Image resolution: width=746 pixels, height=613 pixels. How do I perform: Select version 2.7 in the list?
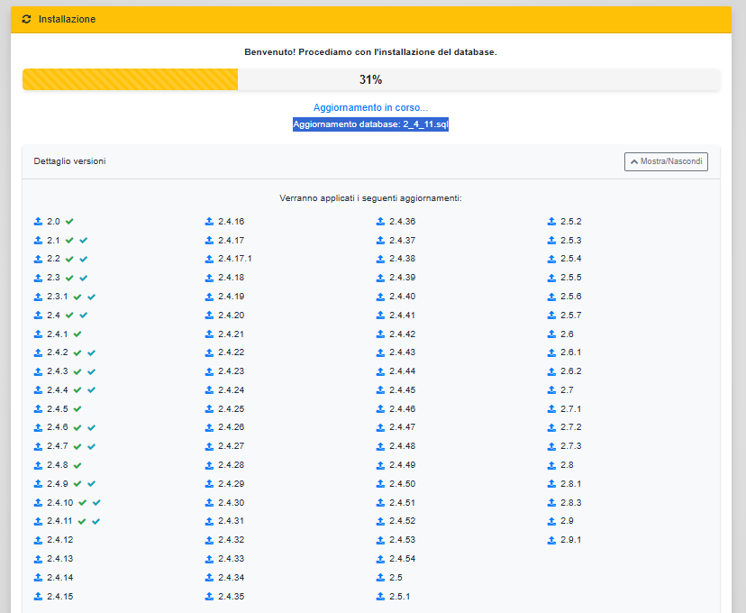click(x=567, y=390)
